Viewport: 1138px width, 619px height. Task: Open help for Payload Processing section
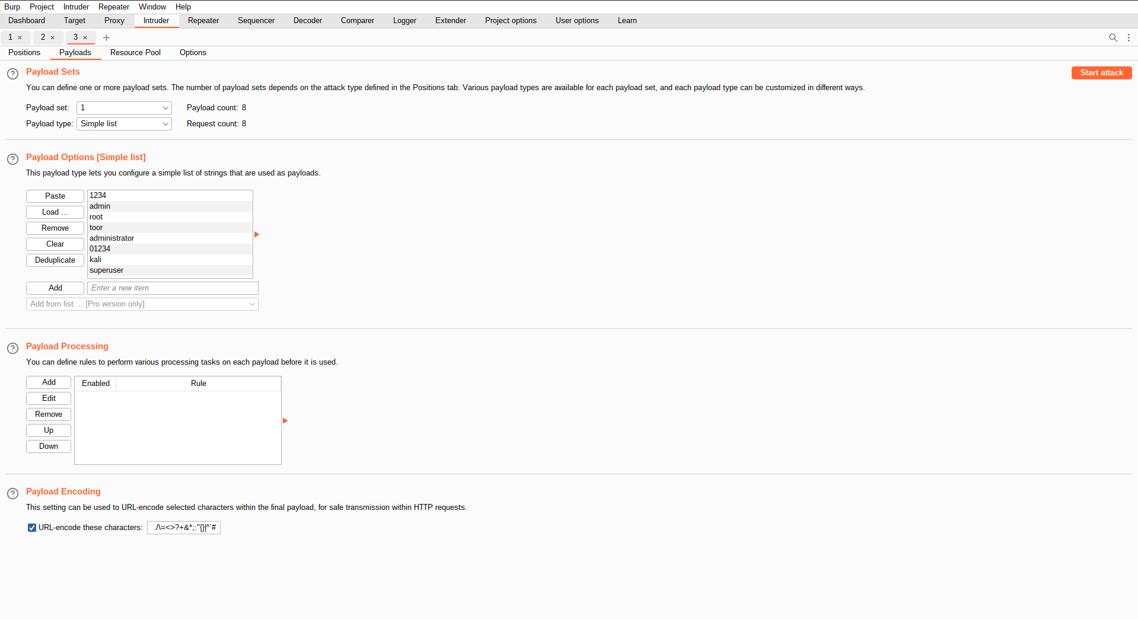[x=12, y=349]
